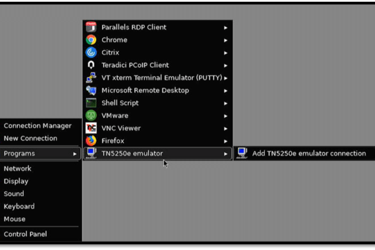Expand the Firefox submenu arrow
375x250 pixels.
point(226,142)
